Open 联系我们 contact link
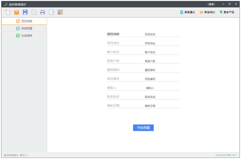The image size is (241, 159). point(207,12)
